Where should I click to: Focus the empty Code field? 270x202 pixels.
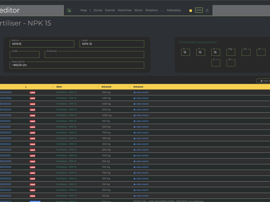click(x=25, y=54)
